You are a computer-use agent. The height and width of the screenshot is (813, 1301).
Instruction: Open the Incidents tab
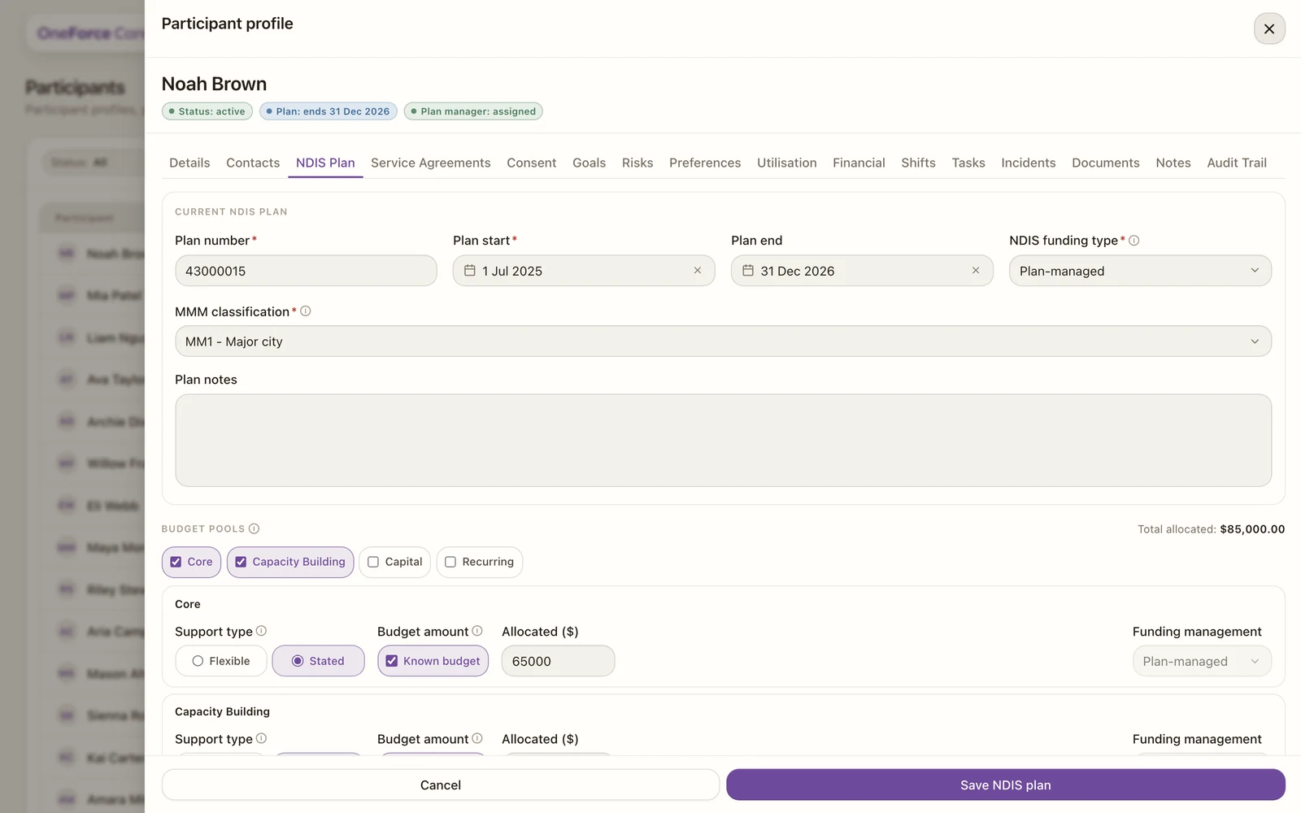1028,163
